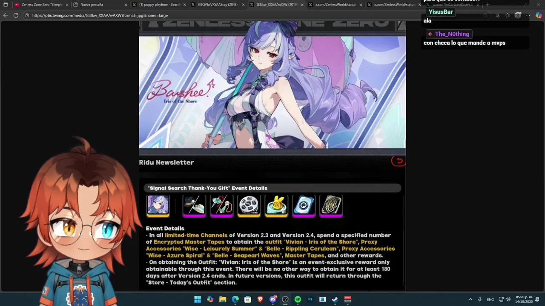Click the YisusBar chat username
545x306 pixels.
point(440,12)
